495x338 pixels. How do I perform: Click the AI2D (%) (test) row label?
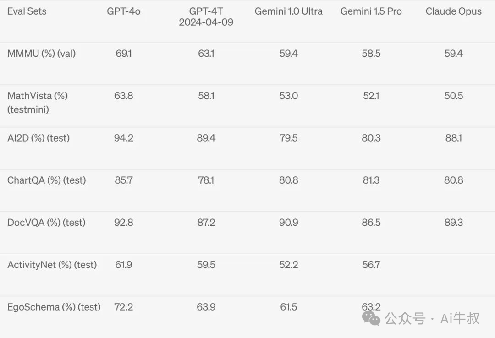(x=38, y=138)
